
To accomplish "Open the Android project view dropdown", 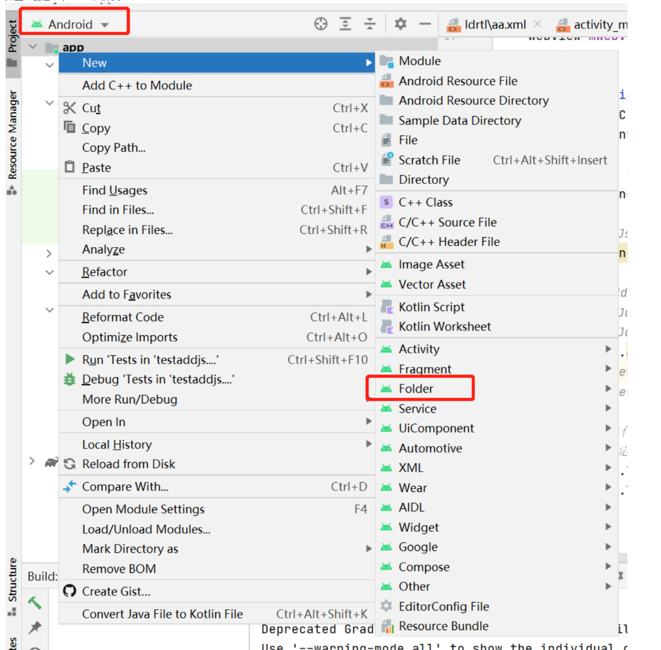I will tap(71, 24).
